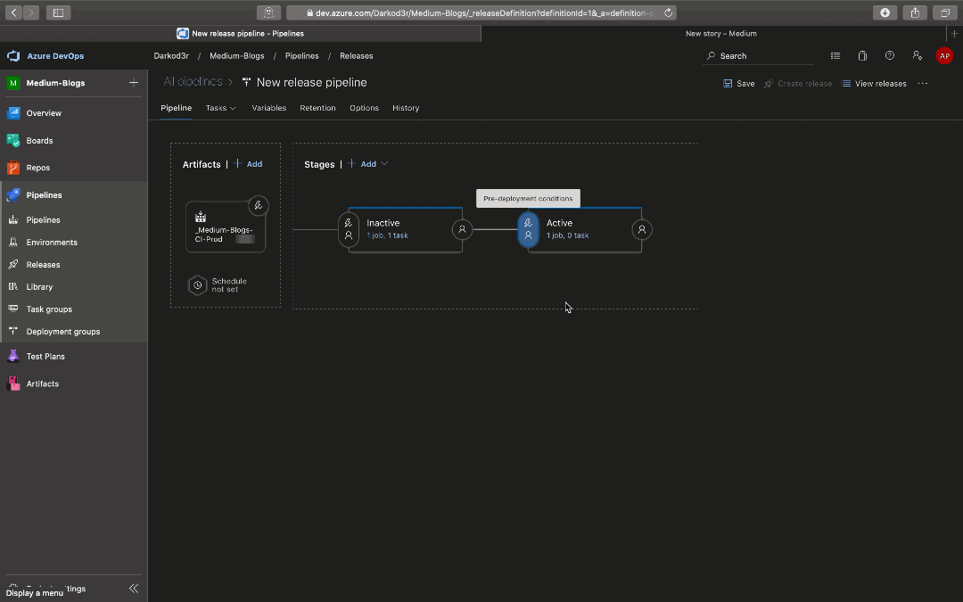Open Safari downloads button

(885, 12)
